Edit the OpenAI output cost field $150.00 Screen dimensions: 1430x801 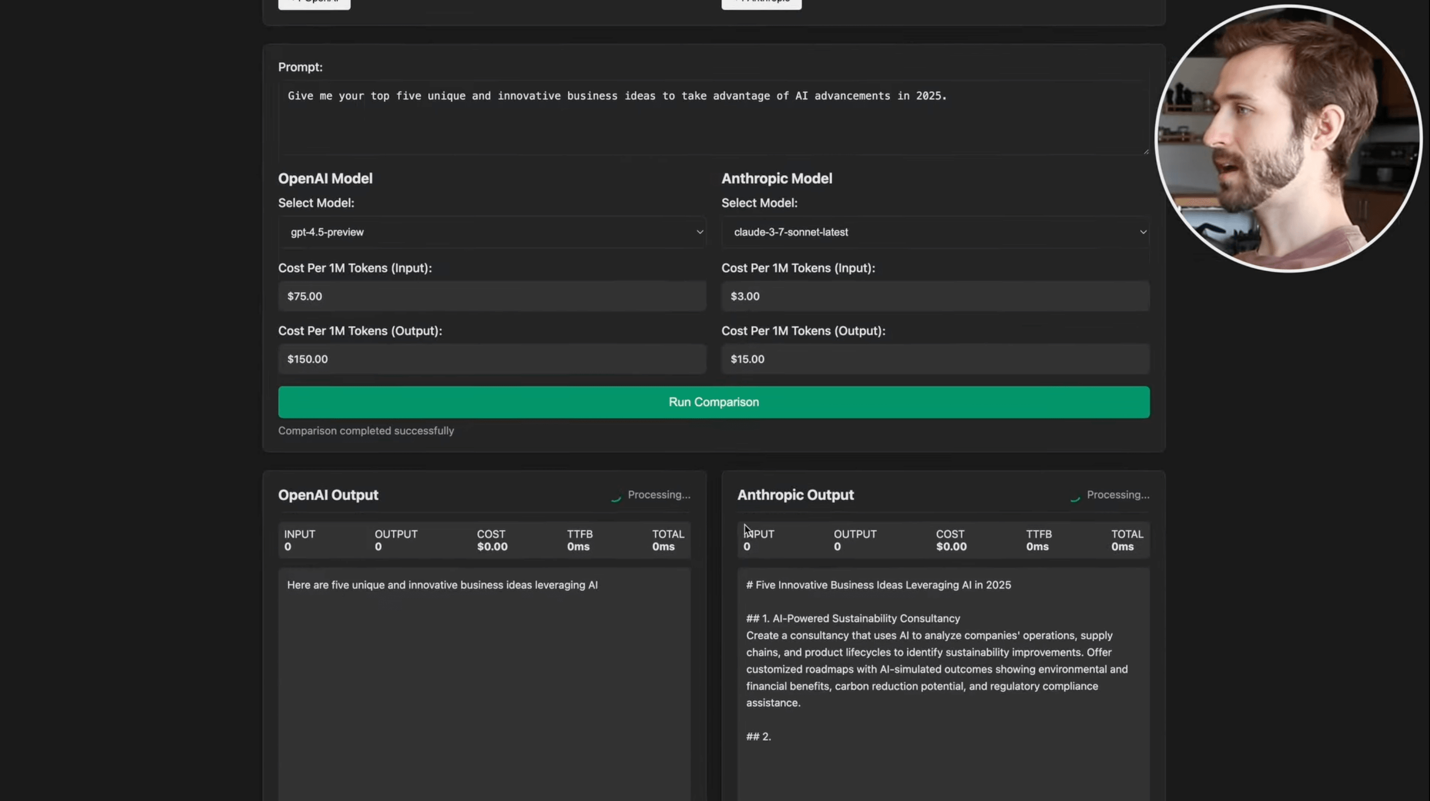click(492, 358)
